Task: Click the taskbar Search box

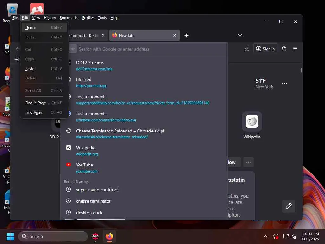Action: pos(53,236)
